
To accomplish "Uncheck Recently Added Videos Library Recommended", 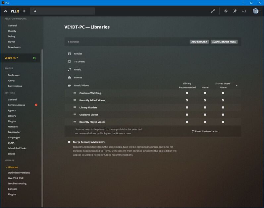I will point(187,100).
